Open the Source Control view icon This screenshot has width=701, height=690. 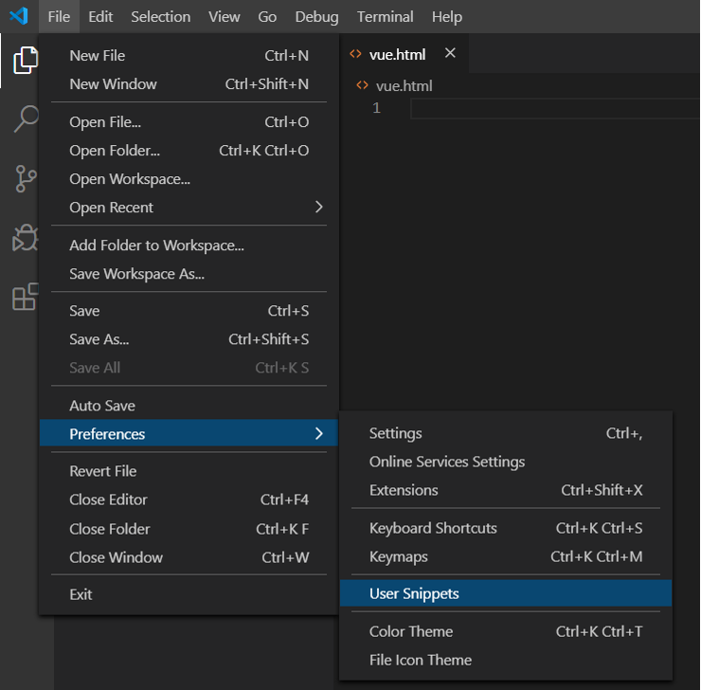26,179
